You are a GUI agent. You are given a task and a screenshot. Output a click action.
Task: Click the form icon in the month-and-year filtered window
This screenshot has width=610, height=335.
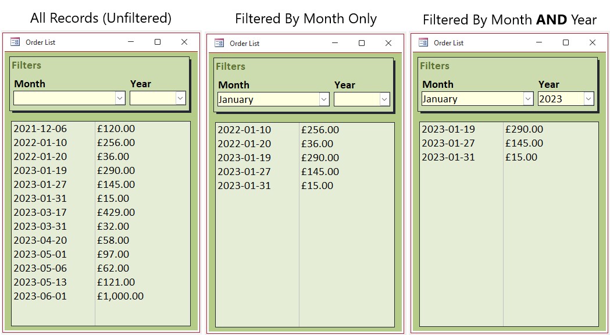coord(423,42)
